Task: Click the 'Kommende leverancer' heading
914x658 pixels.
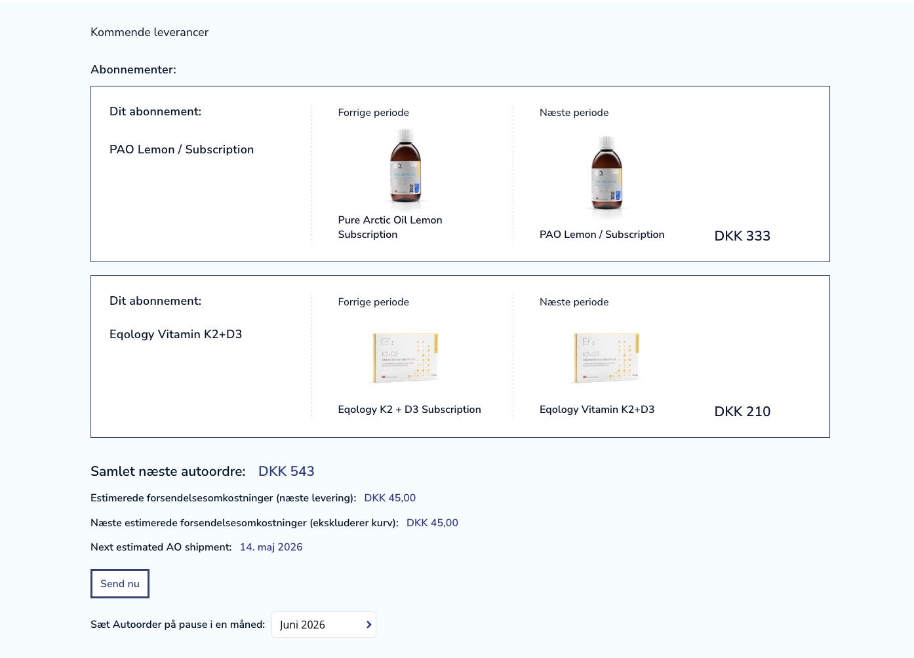Action: (149, 32)
